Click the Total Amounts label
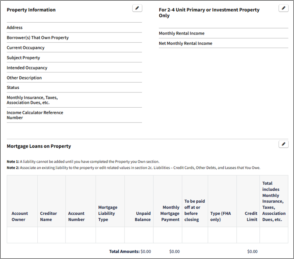Viewport: 294px width, 259px height. pyautogui.click(x=124, y=252)
